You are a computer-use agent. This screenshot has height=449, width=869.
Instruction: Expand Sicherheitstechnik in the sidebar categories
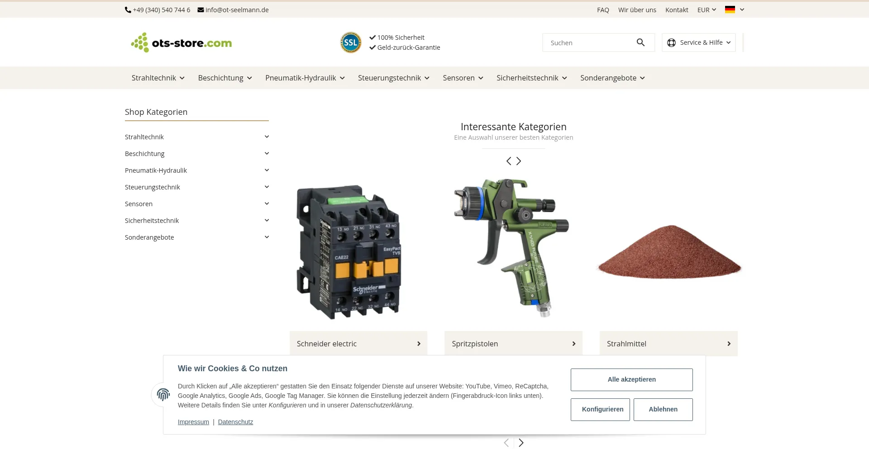point(267,220)
